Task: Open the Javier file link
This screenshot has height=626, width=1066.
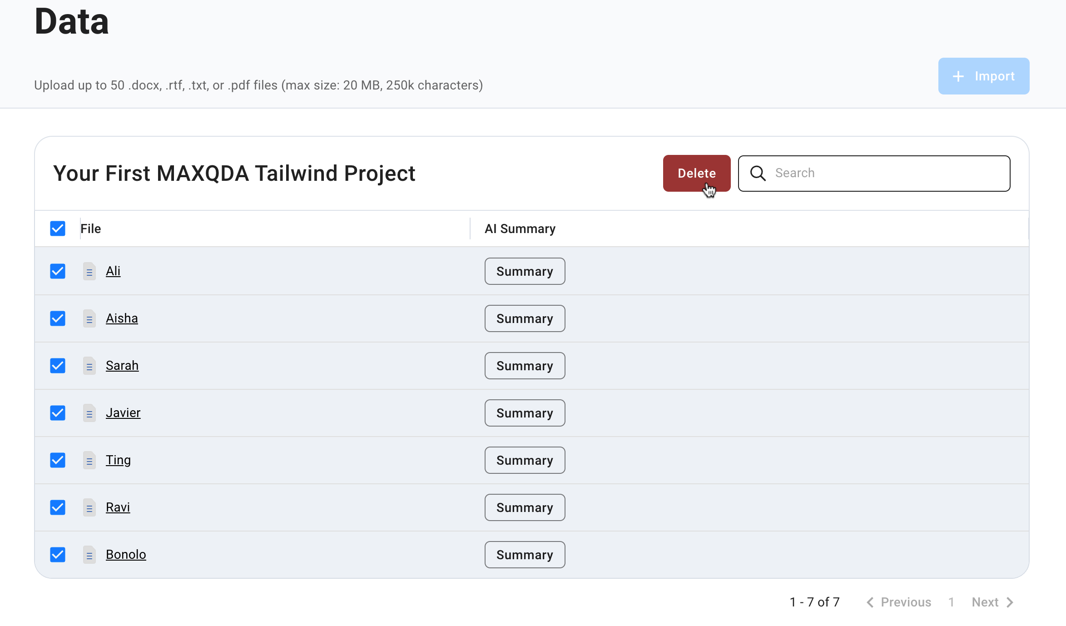Action: point(123,413)
